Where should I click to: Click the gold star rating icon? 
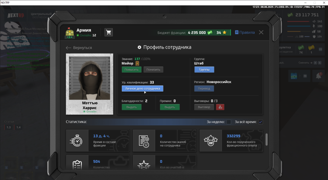click(x=224, y=33)
